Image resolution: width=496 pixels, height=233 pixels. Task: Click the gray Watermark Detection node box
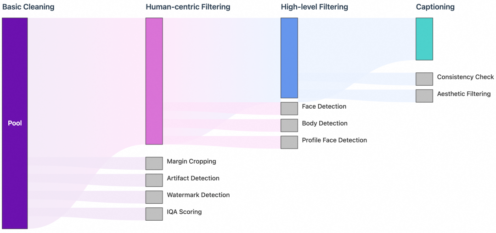pos(154,197)
